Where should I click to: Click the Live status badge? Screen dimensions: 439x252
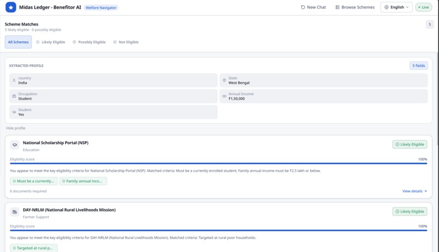tap(423, 7)
